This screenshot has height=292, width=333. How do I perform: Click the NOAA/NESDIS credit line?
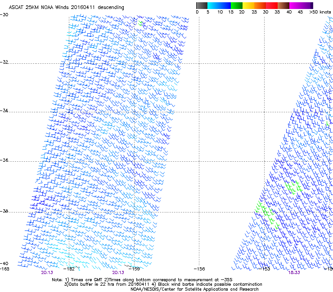click(x=194, y=289)
